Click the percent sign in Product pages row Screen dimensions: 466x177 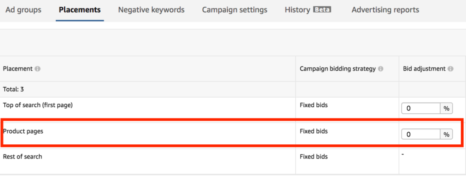point(447,134)
